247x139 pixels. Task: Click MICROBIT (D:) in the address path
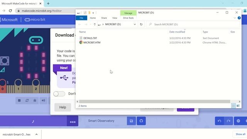coord(113,24)
